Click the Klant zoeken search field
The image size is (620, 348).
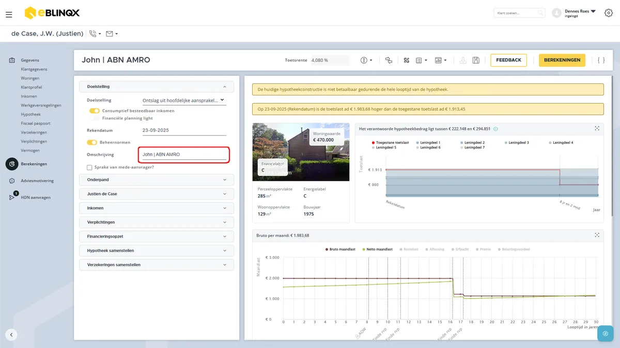click(519, 13)
